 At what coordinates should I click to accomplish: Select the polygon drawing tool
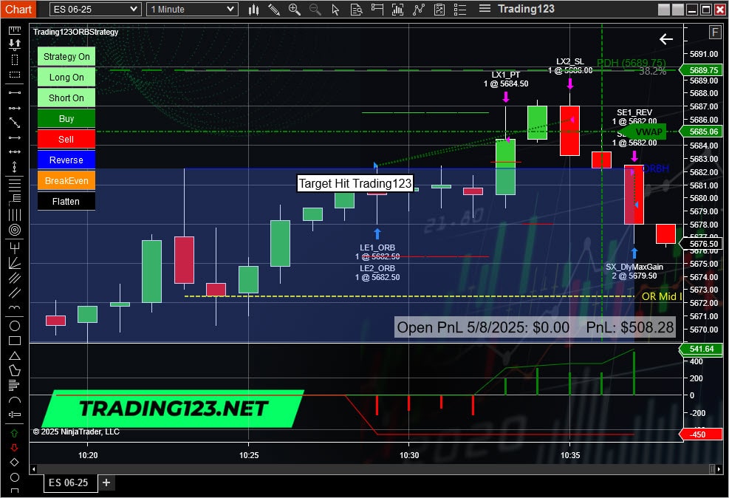(x=15, y=371)
